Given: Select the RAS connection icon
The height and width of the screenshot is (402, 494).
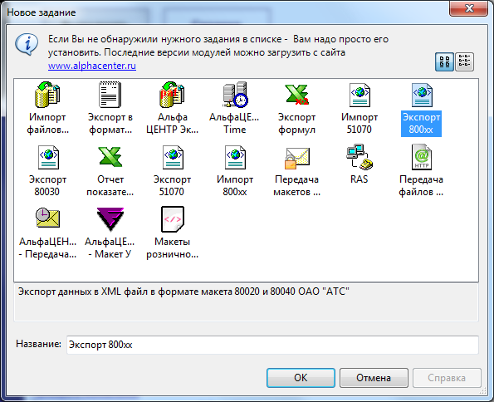Looking at the screenshot, I should pos(359,157).
